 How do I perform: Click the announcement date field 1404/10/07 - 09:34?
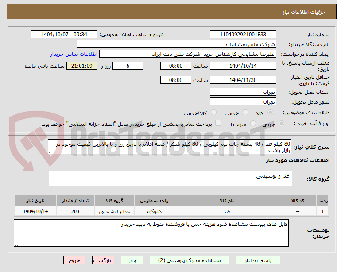pyautogui.click(x=64, y=34)
